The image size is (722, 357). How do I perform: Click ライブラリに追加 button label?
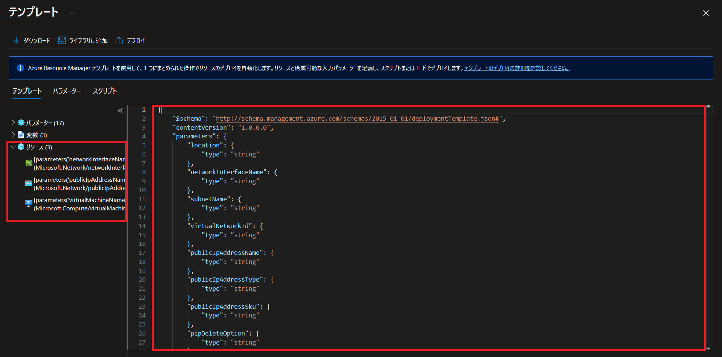pyautogui.click(x=88, y=41)
